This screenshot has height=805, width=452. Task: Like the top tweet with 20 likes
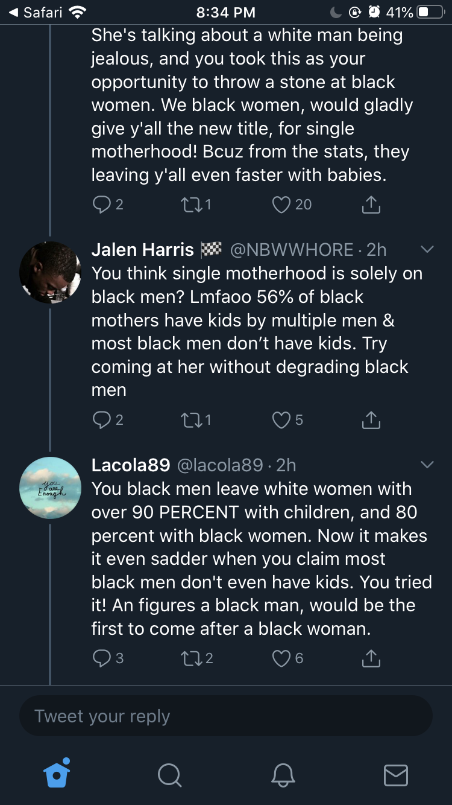281,205
